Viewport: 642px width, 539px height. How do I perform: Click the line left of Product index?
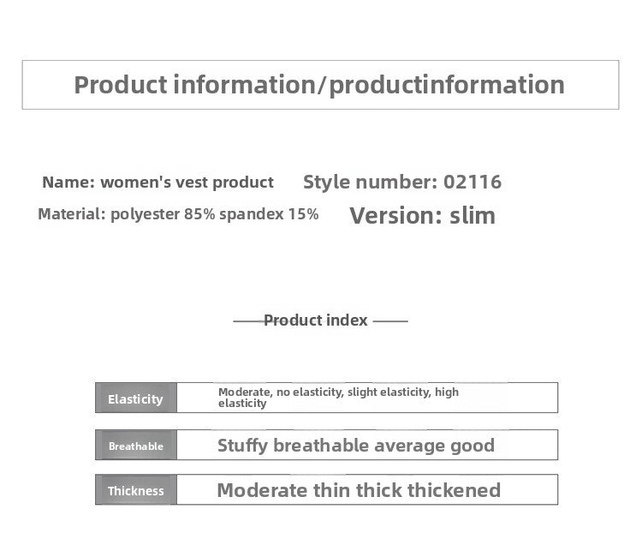(248, 321)
